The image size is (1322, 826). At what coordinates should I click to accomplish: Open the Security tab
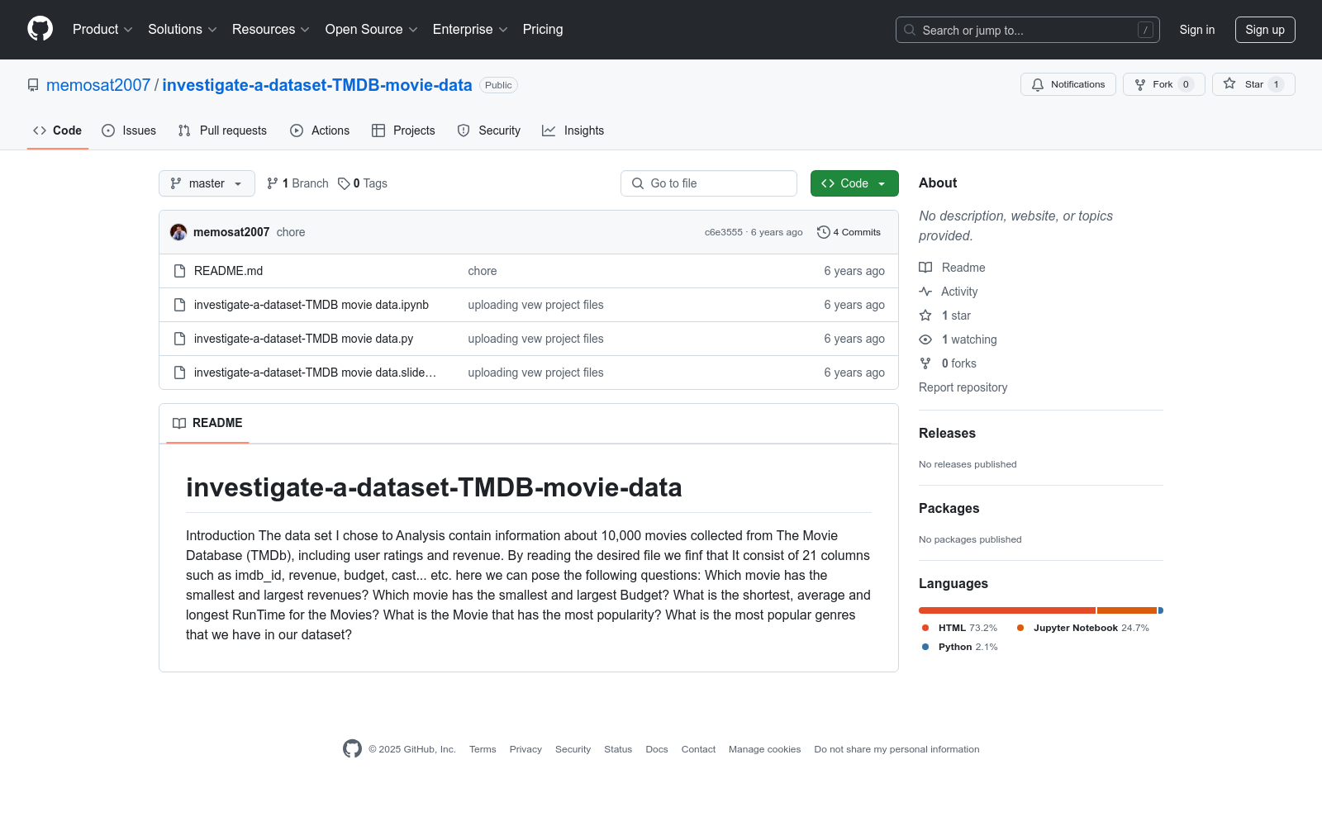click(489, 131)
